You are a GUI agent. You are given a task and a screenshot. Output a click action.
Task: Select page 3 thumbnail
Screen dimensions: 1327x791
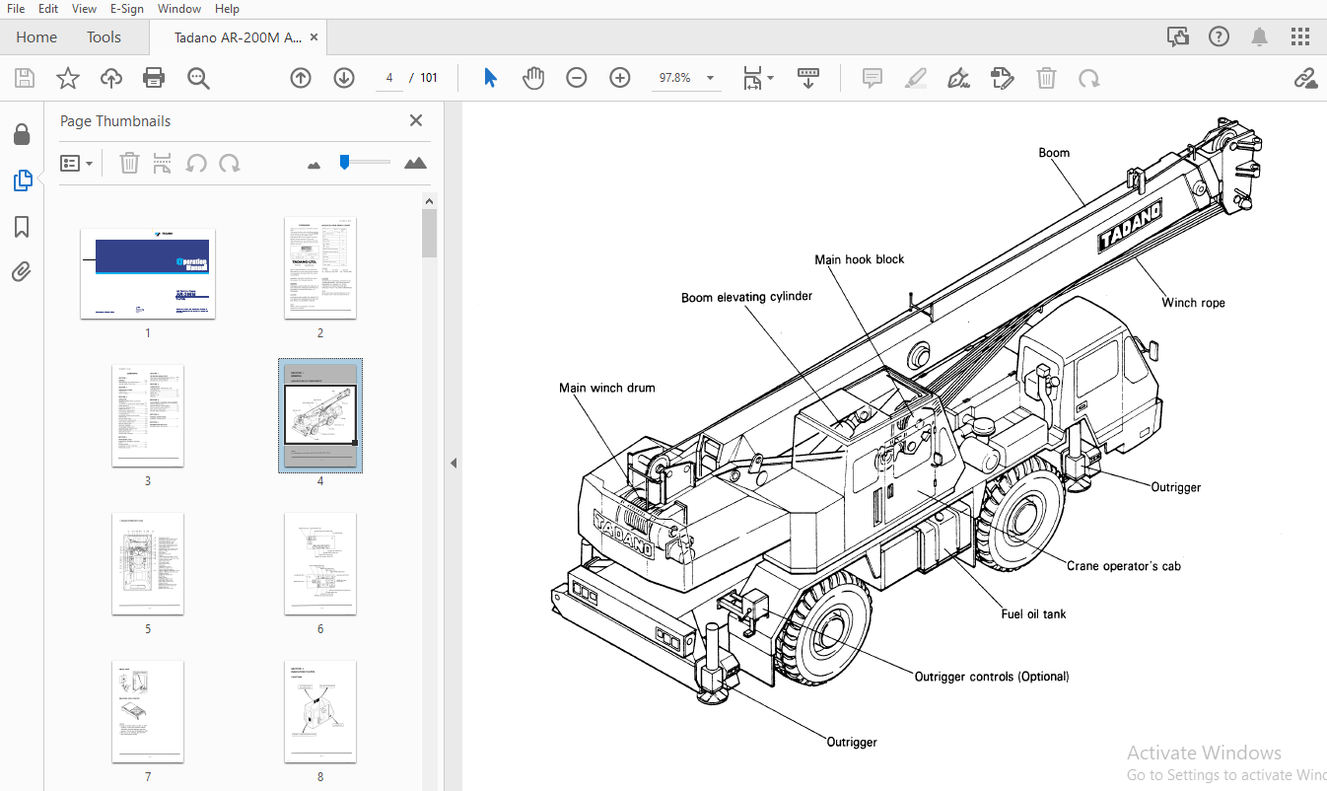148,416
